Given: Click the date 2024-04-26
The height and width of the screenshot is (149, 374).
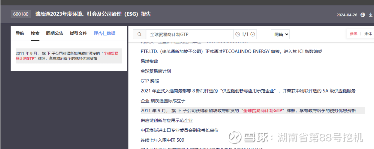Looking at the screenshot, I should point(347,15).
